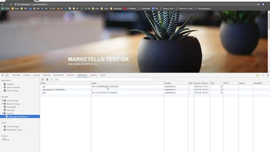Click the DevTools warning count icon
Viewport: 270px width, 152px height.
point(258,75)
